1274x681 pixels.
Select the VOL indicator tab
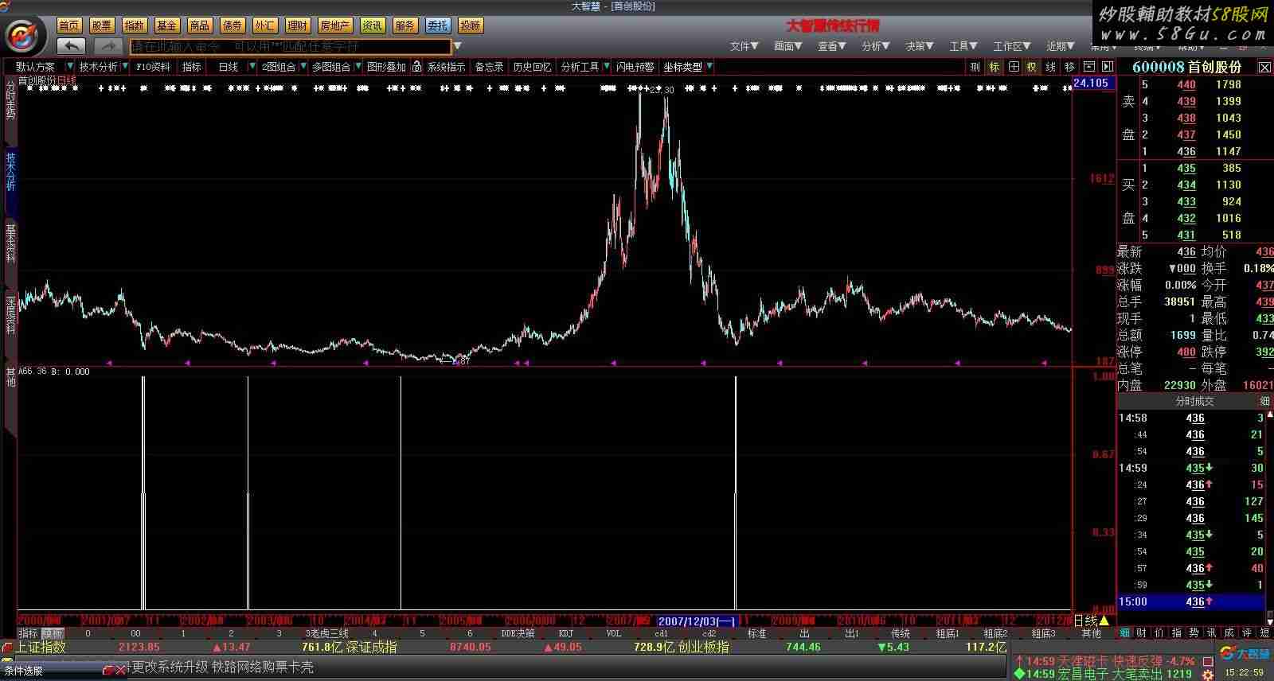(x=614, y=633)
